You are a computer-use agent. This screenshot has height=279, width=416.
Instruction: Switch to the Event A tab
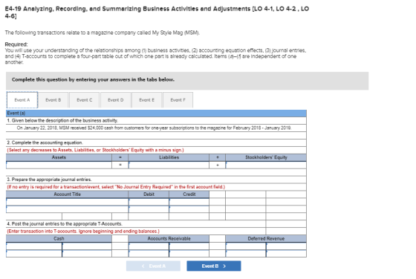[22, 100]
